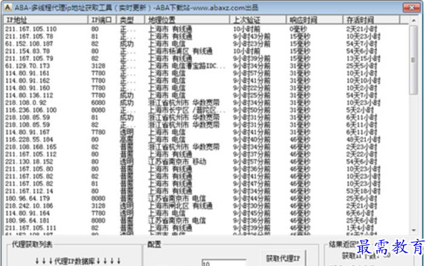Click last-verified cell 9小时47分前
This screenshot has width=430, height=266.
coord(251,184)
